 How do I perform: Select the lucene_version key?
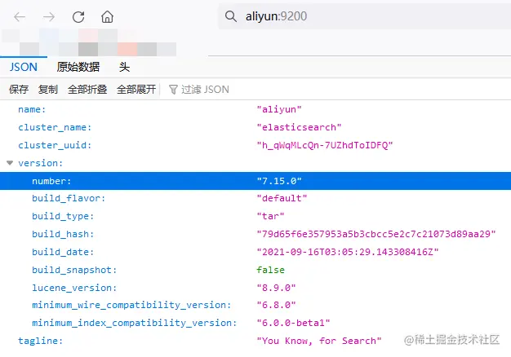[74, 288]
